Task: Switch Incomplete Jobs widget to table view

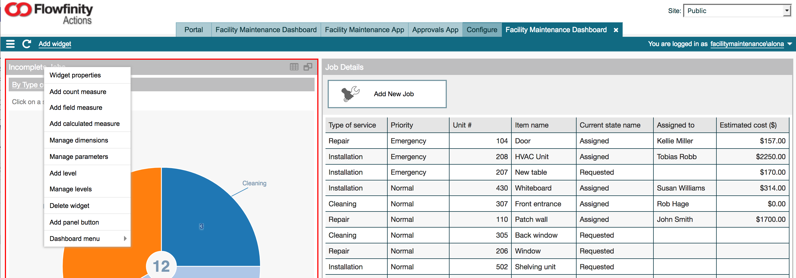Action: (x=294, y=67)
